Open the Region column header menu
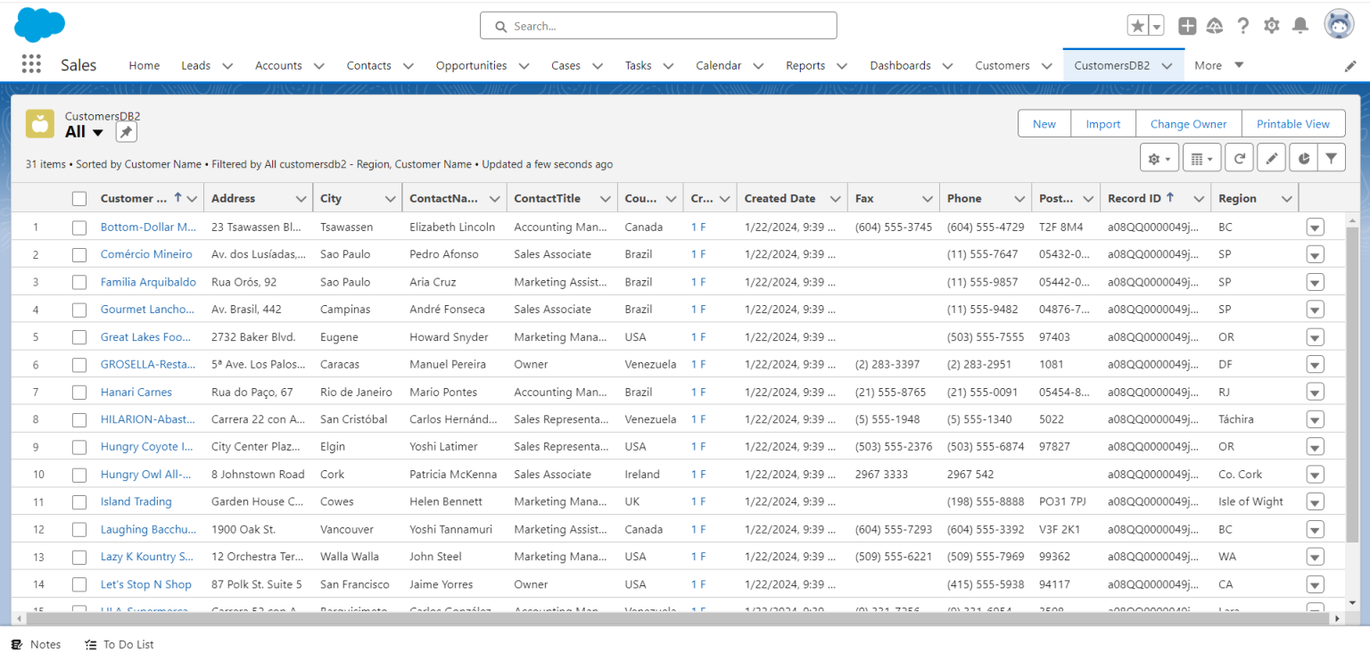The height and width of the screenshot is (654, 1370). click(1286, 197)
